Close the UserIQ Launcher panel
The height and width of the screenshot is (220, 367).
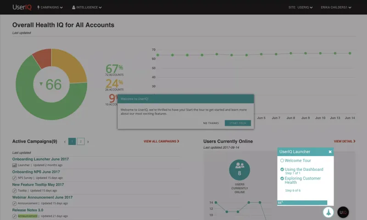(x=330, y=152)
